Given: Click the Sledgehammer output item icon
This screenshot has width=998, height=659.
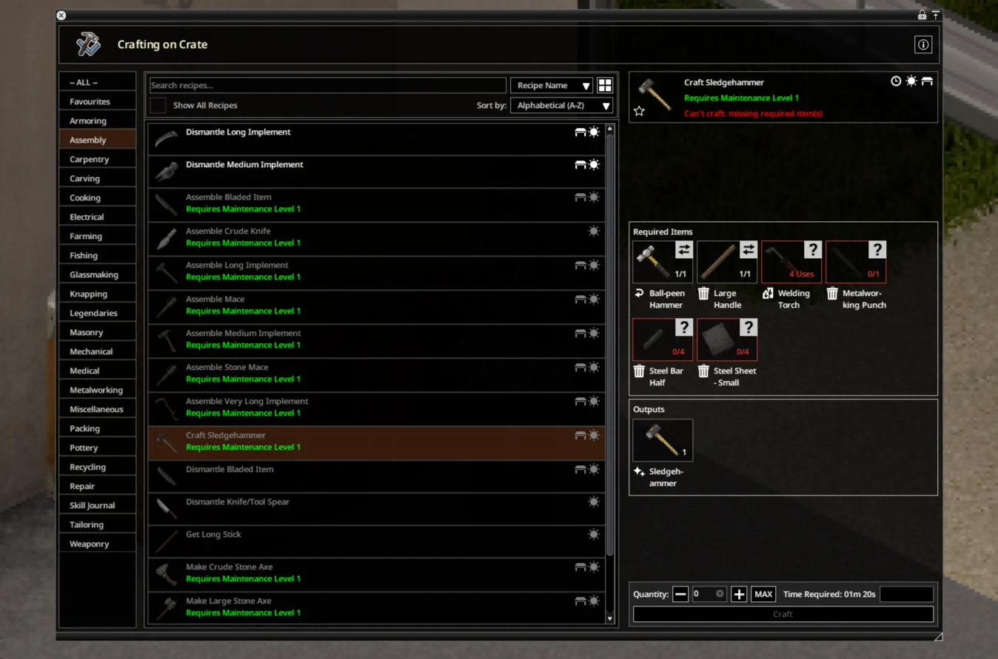Looking at the screenshot, I should click(x=663, y=440).
